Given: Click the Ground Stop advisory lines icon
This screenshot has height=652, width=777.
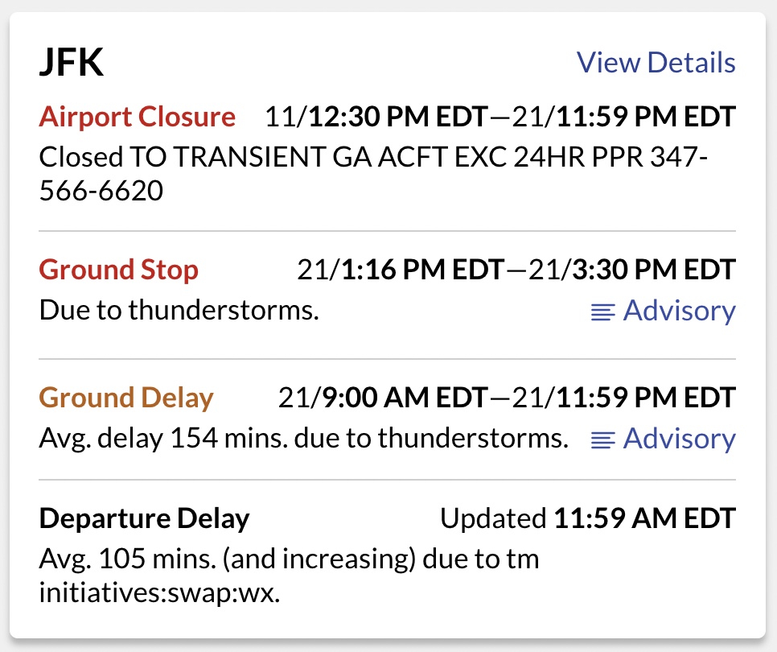Looking at the screenshot, I should point(603,312).
